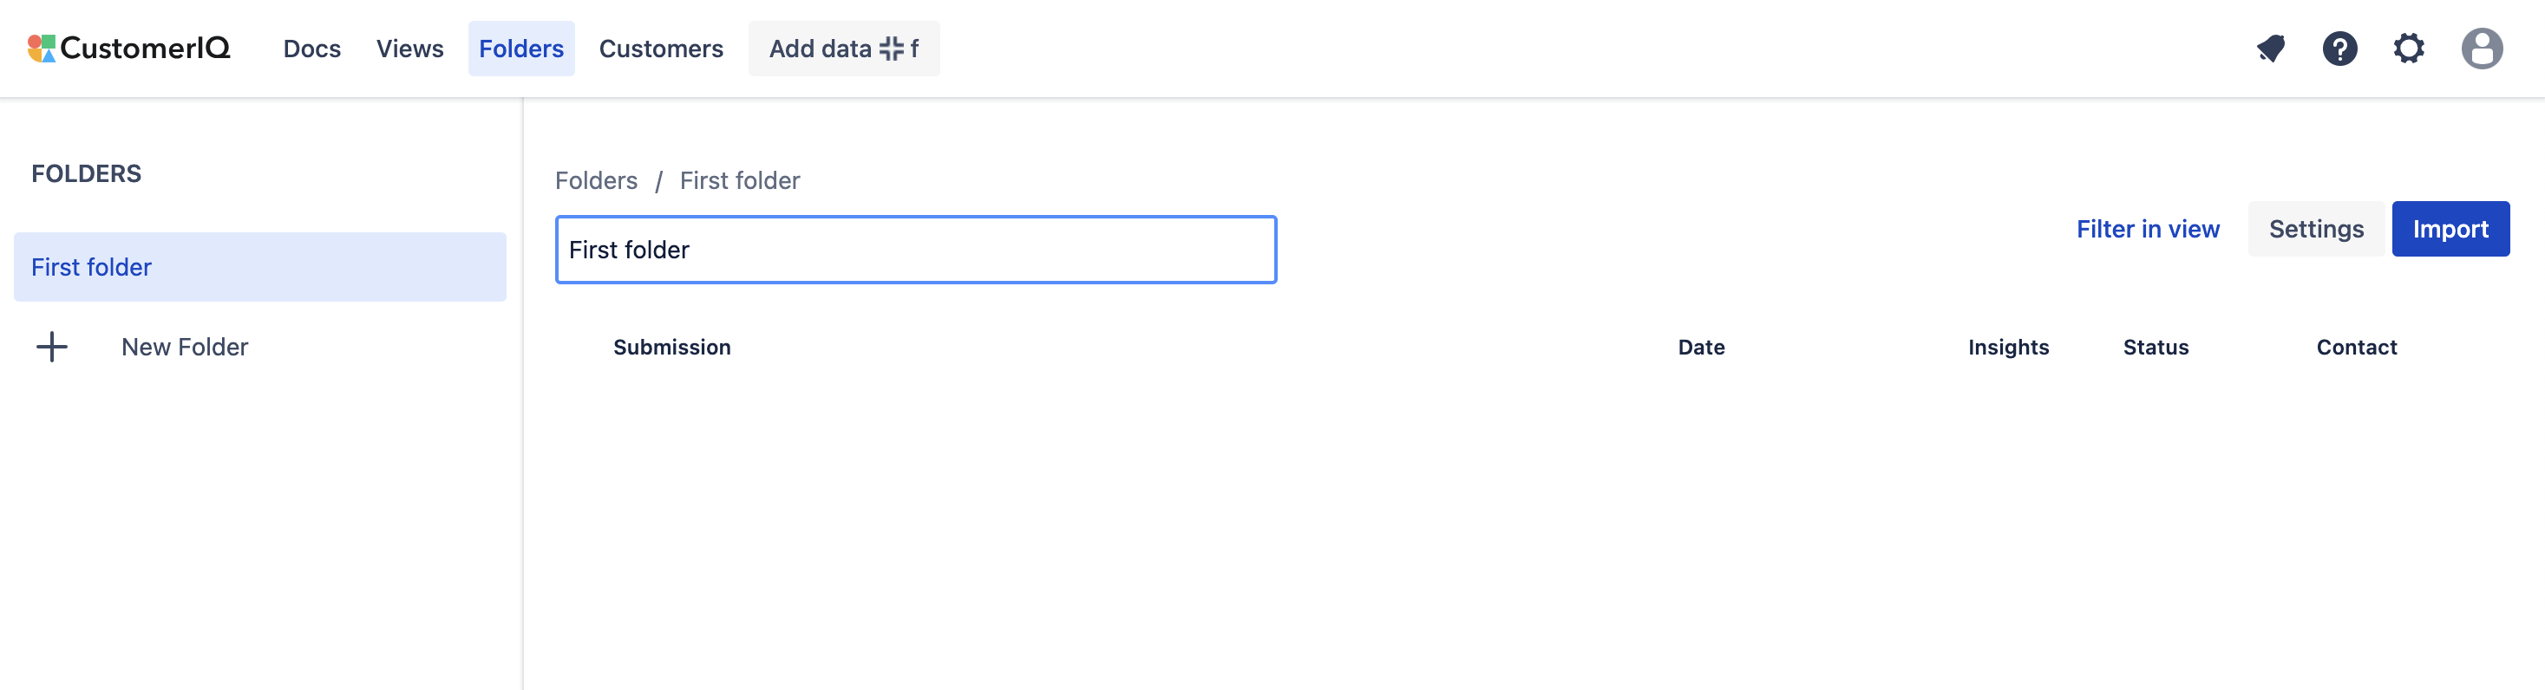Screen dimensions: 2545x690
Task: Open the user profile avatar
Action: click(2480, 49)
